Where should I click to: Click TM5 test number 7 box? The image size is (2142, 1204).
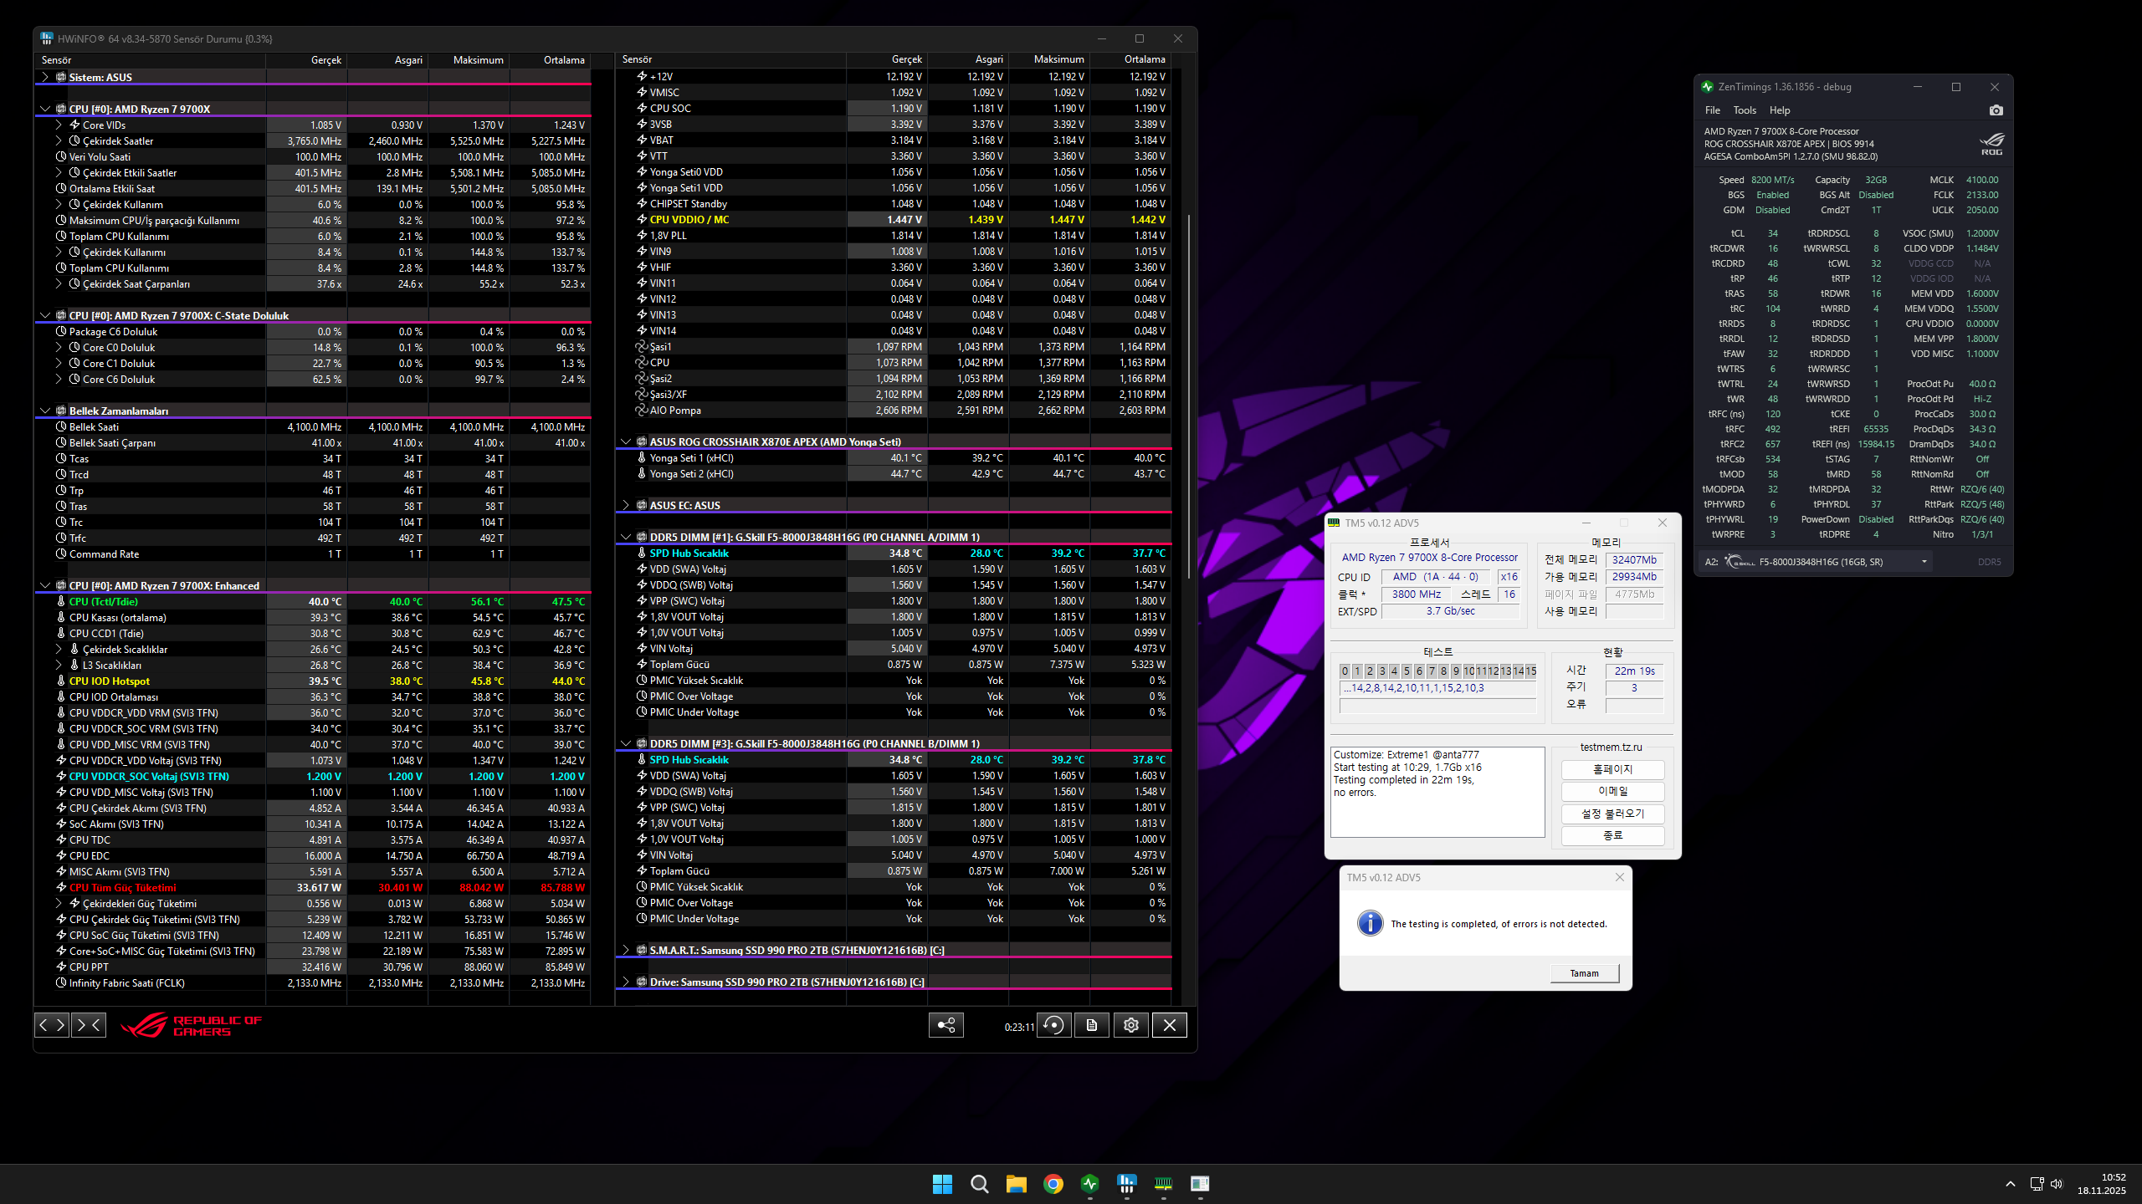point(1432,671)
